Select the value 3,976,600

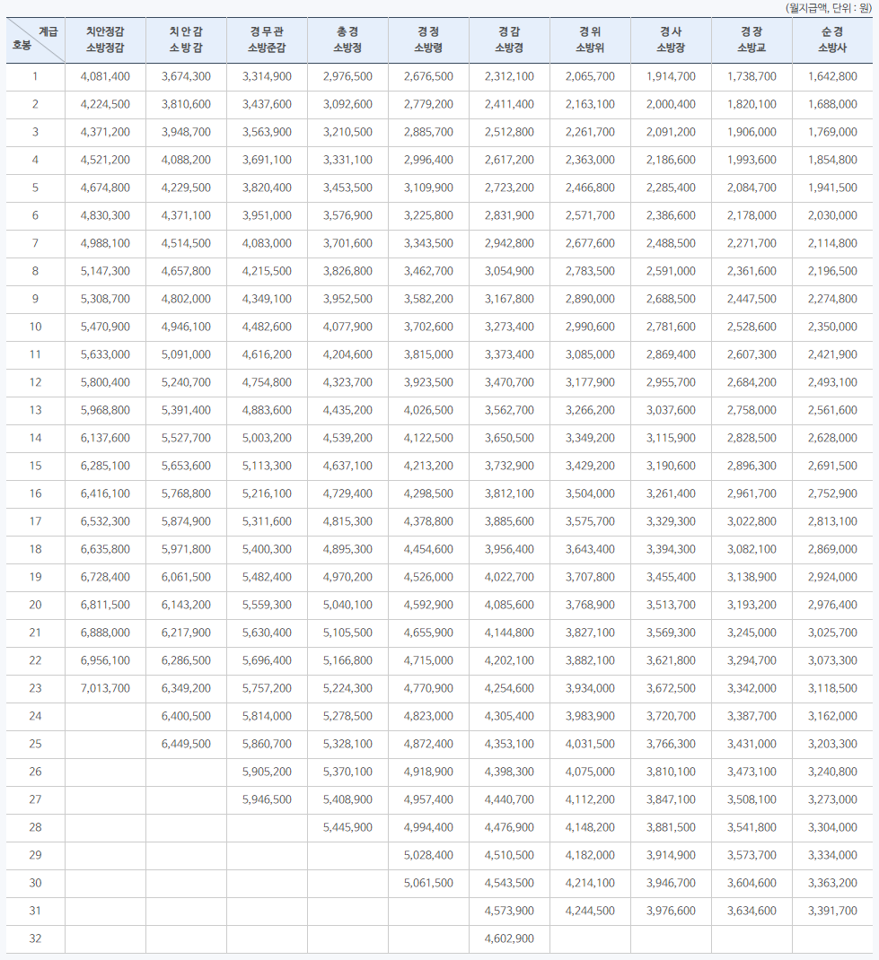pos(672,911)
